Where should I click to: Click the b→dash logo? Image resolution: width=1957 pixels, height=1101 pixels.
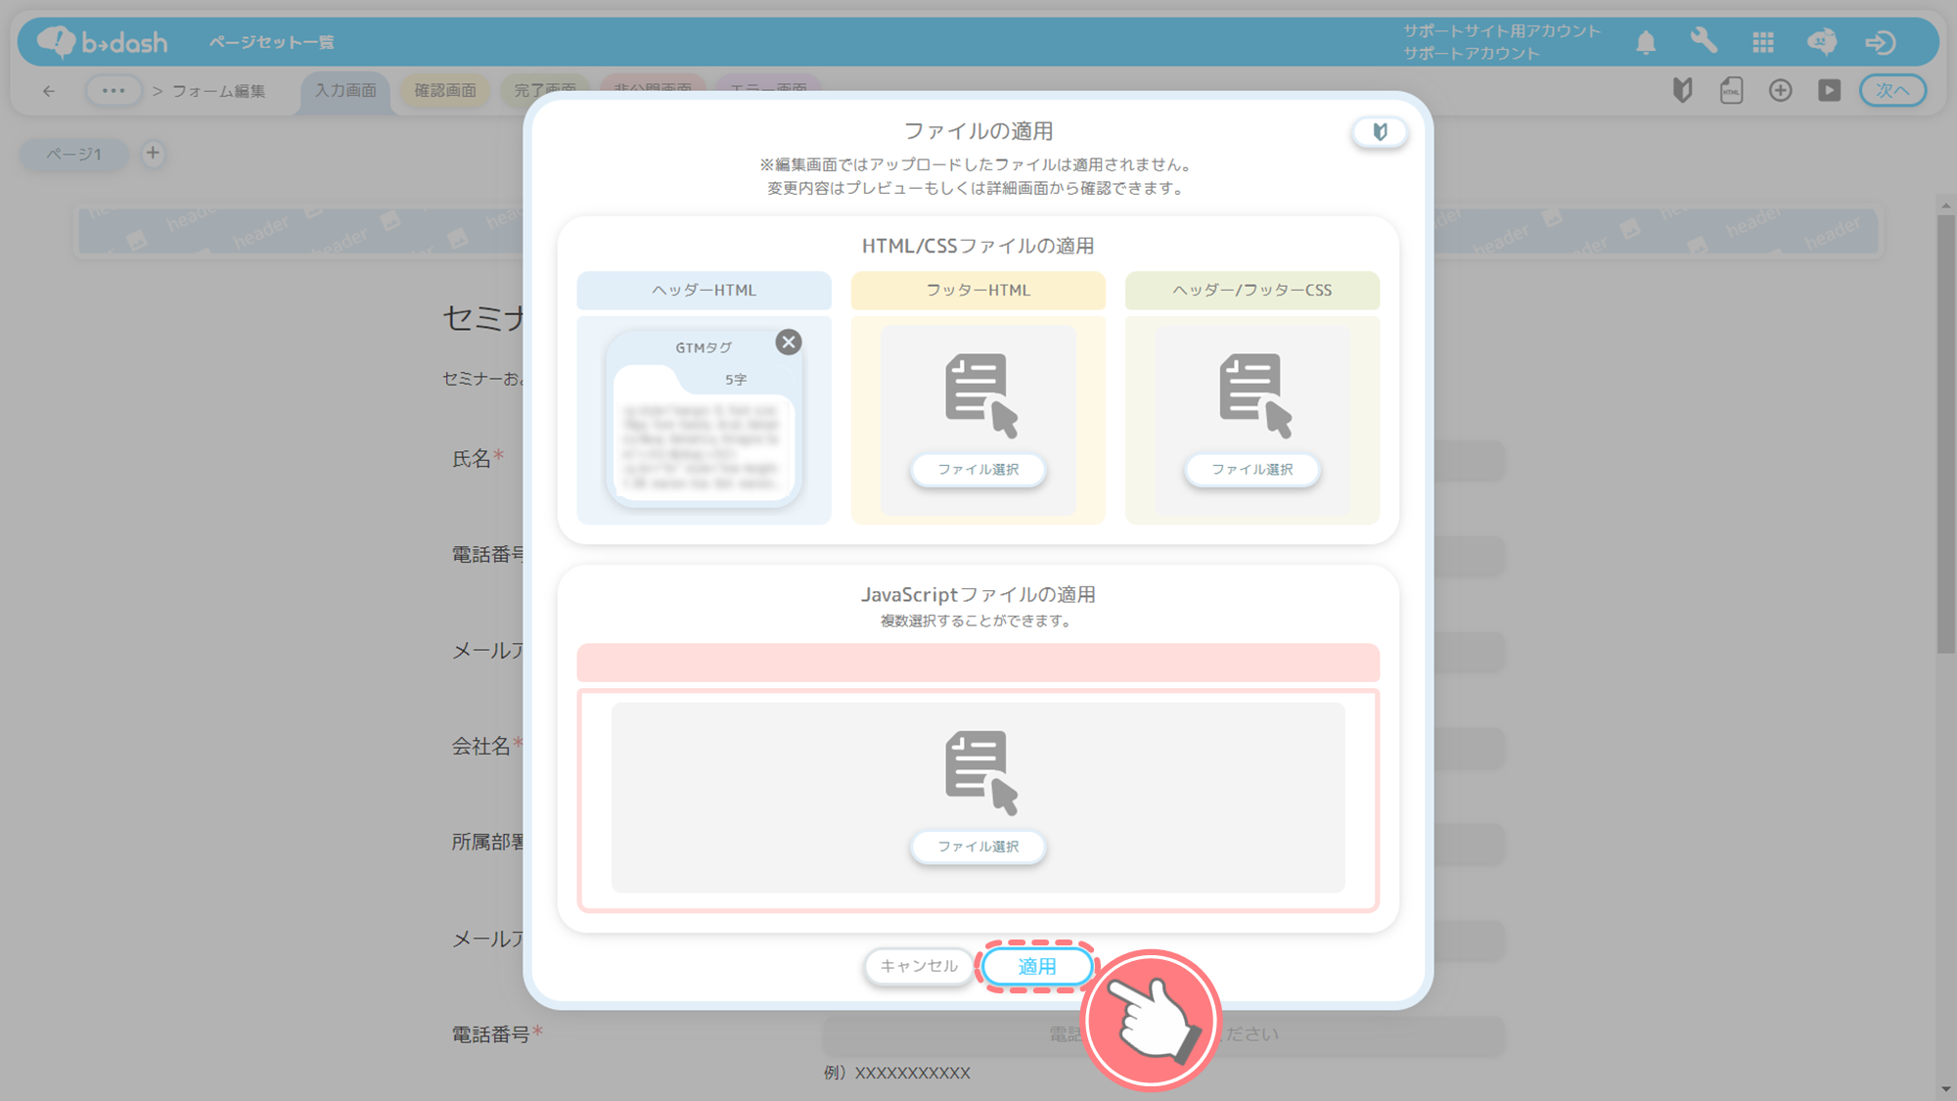[103, 41]
